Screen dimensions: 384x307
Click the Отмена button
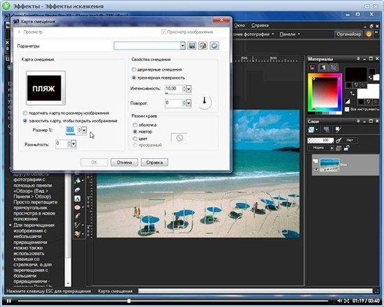pyautogui.click(x=124, y=162)
